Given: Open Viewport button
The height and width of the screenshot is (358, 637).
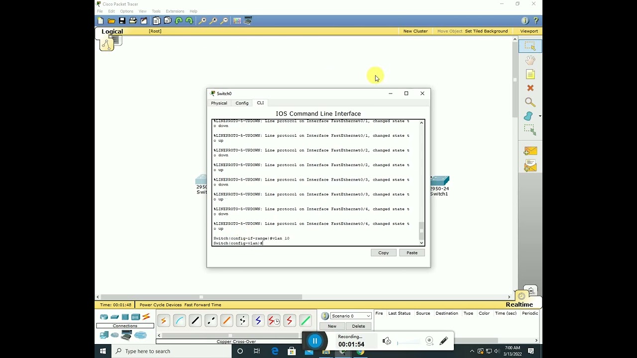Looking at the screenshot, I should pyautogui.click(x=529, y=31).
